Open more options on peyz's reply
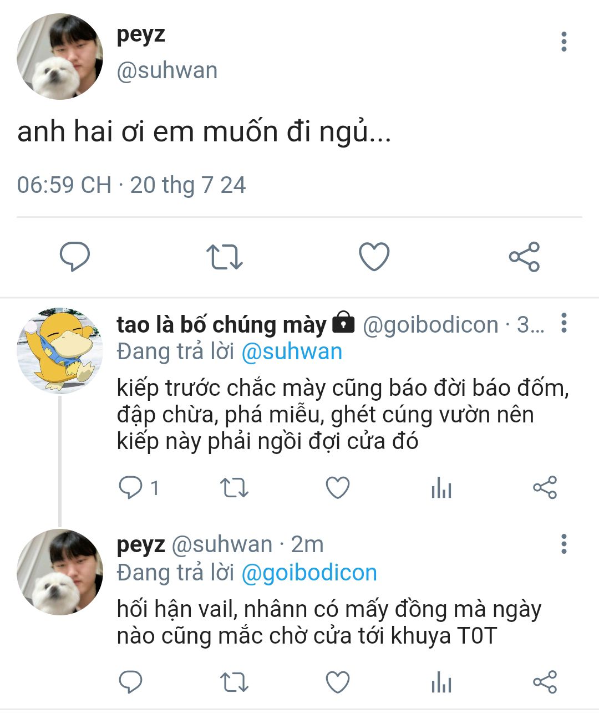 click(x=564, y=544)
